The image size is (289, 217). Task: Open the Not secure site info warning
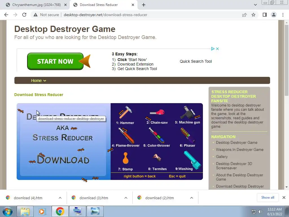(46, 15)
